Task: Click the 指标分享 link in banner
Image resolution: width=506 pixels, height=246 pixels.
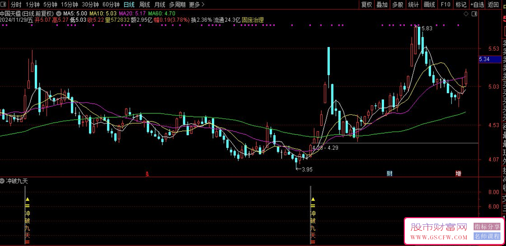Action: [487, 227]
